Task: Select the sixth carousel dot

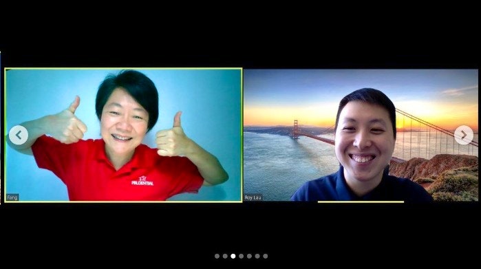Action: pos(257,256)
